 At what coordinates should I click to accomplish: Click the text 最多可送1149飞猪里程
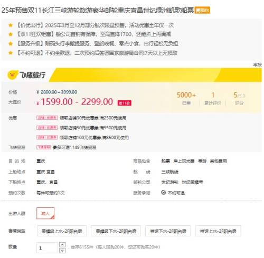coord(74,147)
